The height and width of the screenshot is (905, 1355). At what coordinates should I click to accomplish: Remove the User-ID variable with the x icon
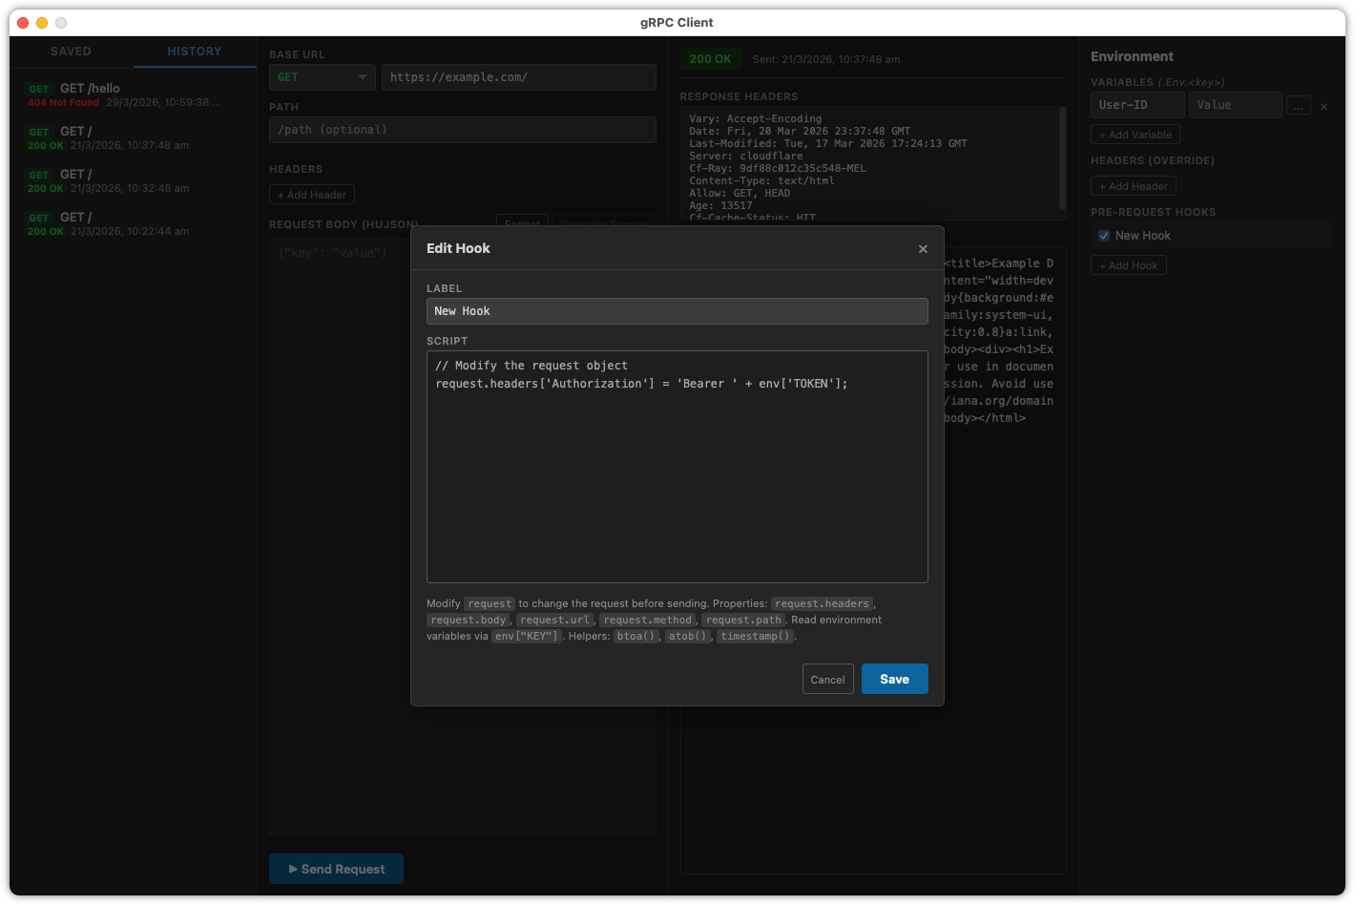point(1324,107)
